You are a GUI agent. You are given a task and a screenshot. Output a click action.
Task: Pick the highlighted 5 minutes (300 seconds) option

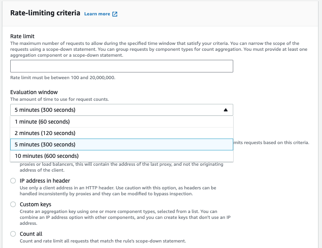point(122,144)
